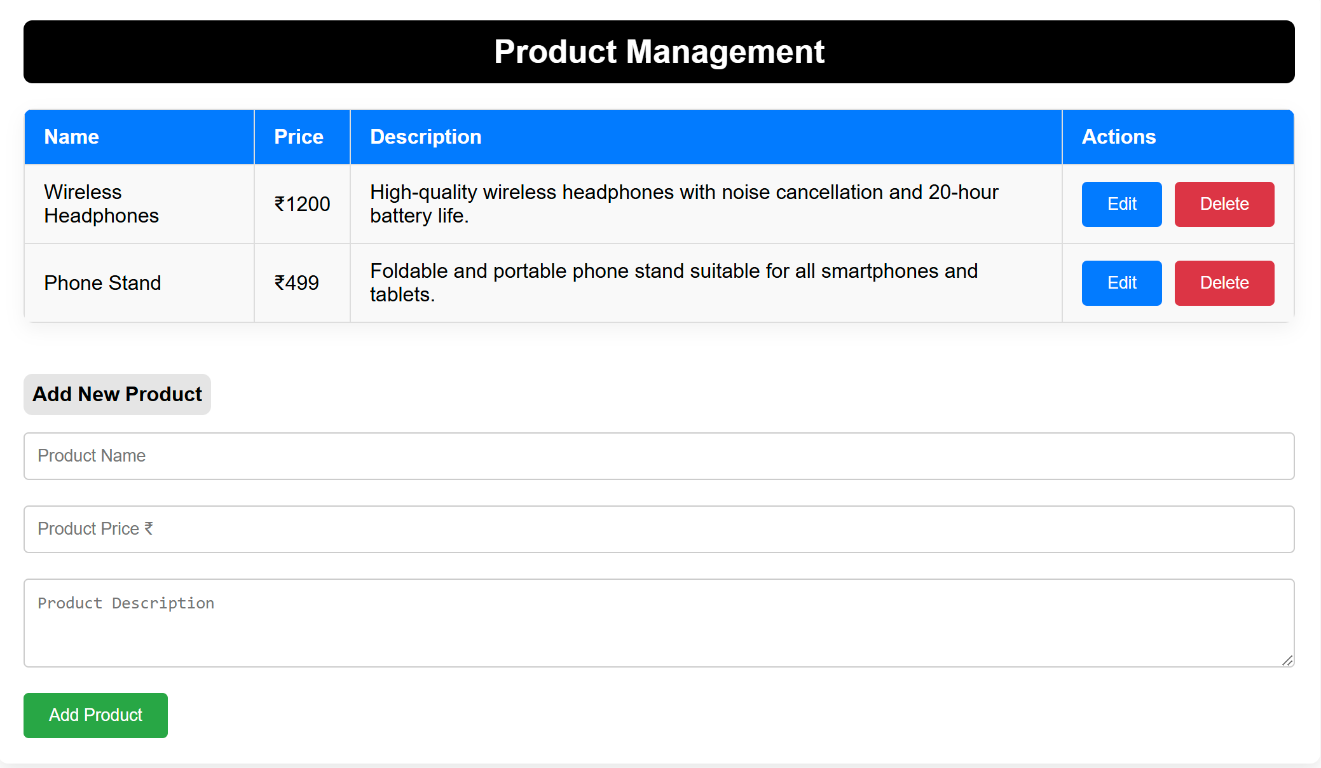1321x768 pixels.
Task: Focus the Product Name input field
Action: 659,456
